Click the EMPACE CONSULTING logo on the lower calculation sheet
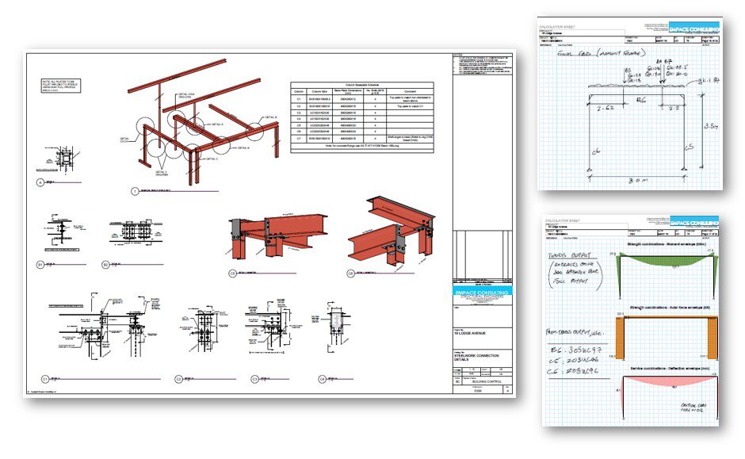Image resolution: width=745 pixels, height=459 pixels. (693, 223)
